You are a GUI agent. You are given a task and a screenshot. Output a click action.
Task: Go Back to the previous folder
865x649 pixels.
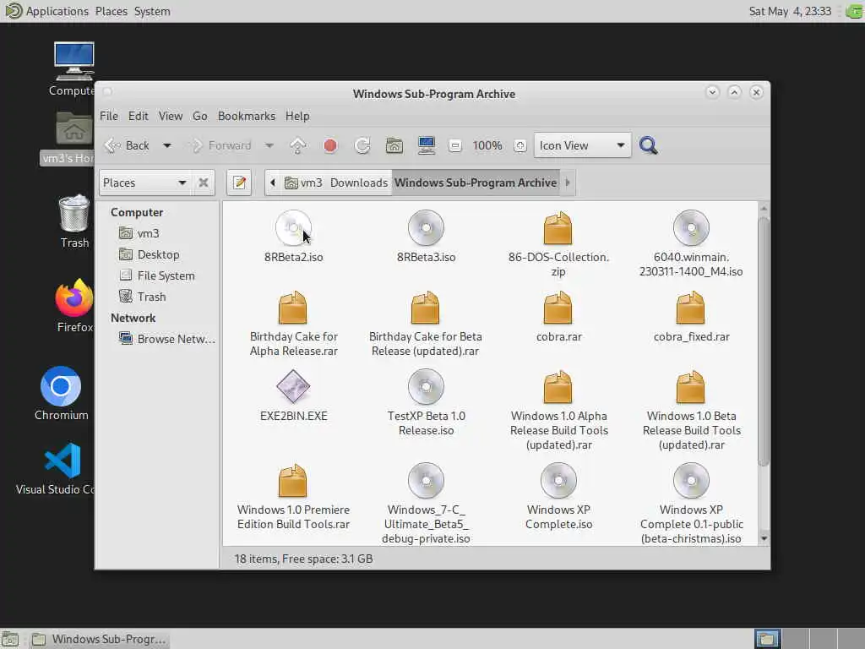[x=128, y=145]
